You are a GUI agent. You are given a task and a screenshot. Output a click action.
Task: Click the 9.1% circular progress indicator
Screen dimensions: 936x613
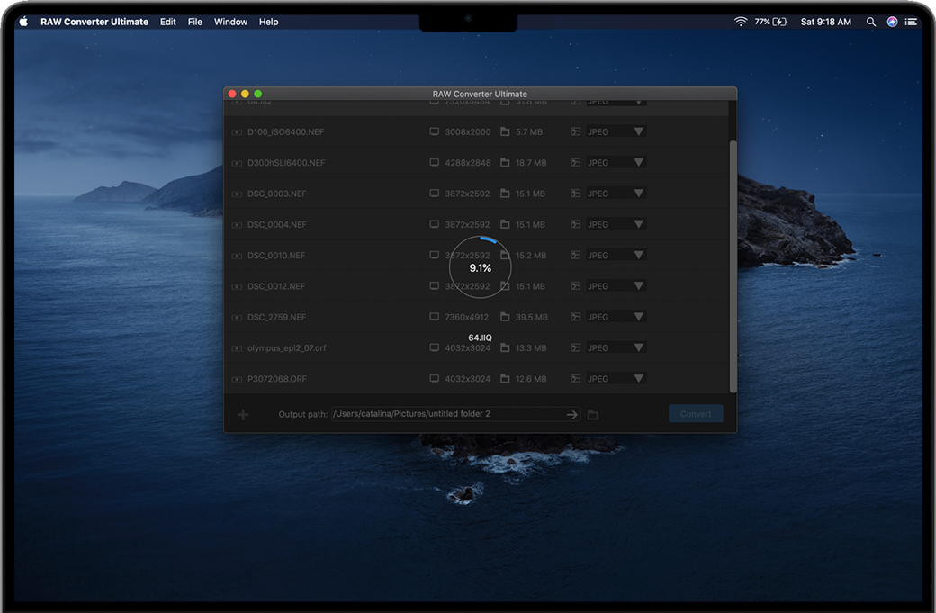tap(480, 267)
